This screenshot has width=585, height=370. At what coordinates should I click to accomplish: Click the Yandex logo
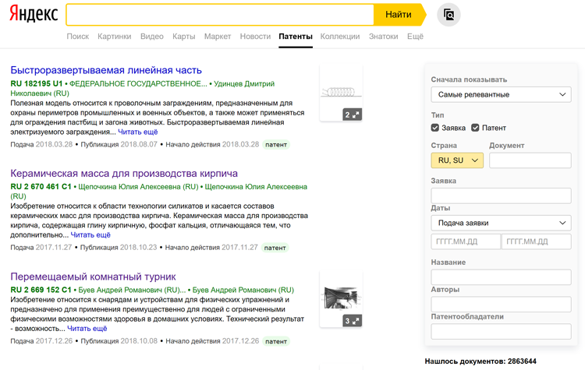pos(34,14)
